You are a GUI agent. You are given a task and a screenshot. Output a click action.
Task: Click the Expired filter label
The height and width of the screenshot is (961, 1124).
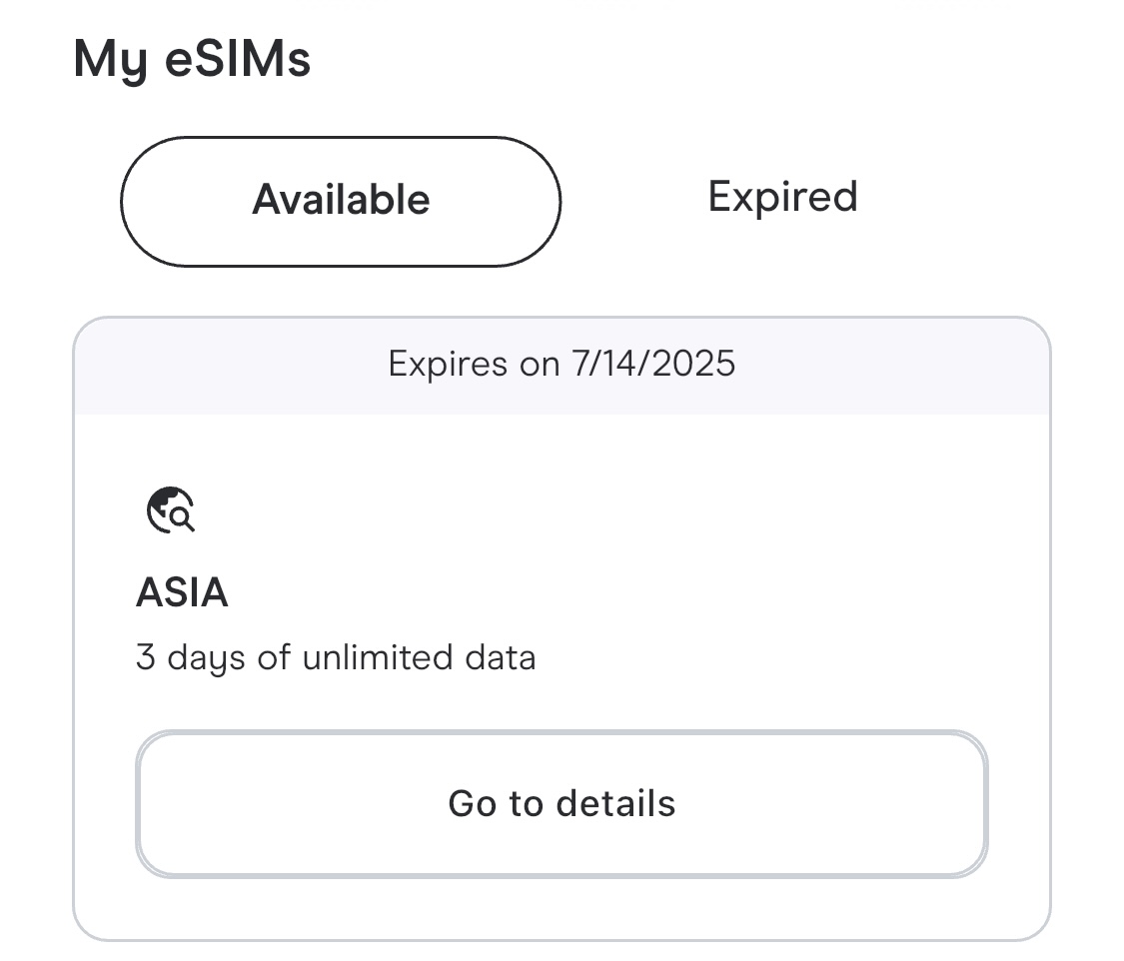(x=782, y=197)
